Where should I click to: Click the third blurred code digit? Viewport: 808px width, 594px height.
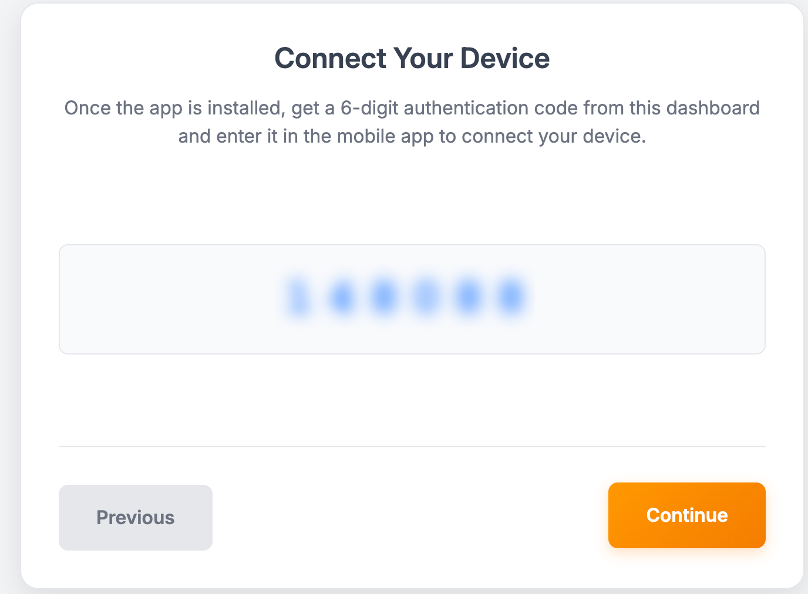click(384, 298)
